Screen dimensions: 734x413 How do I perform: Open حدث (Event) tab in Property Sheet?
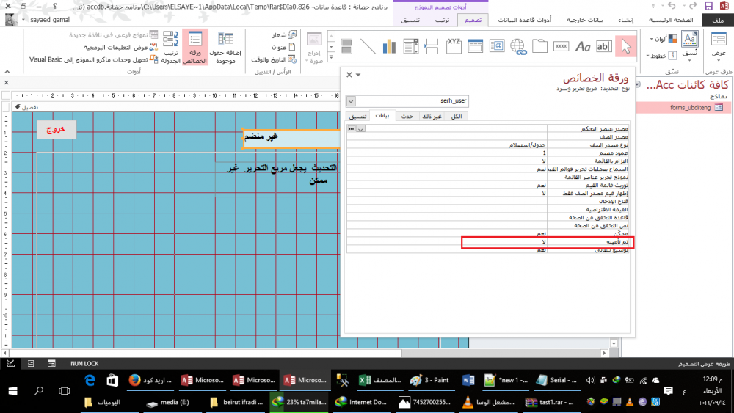click(407, 117)
